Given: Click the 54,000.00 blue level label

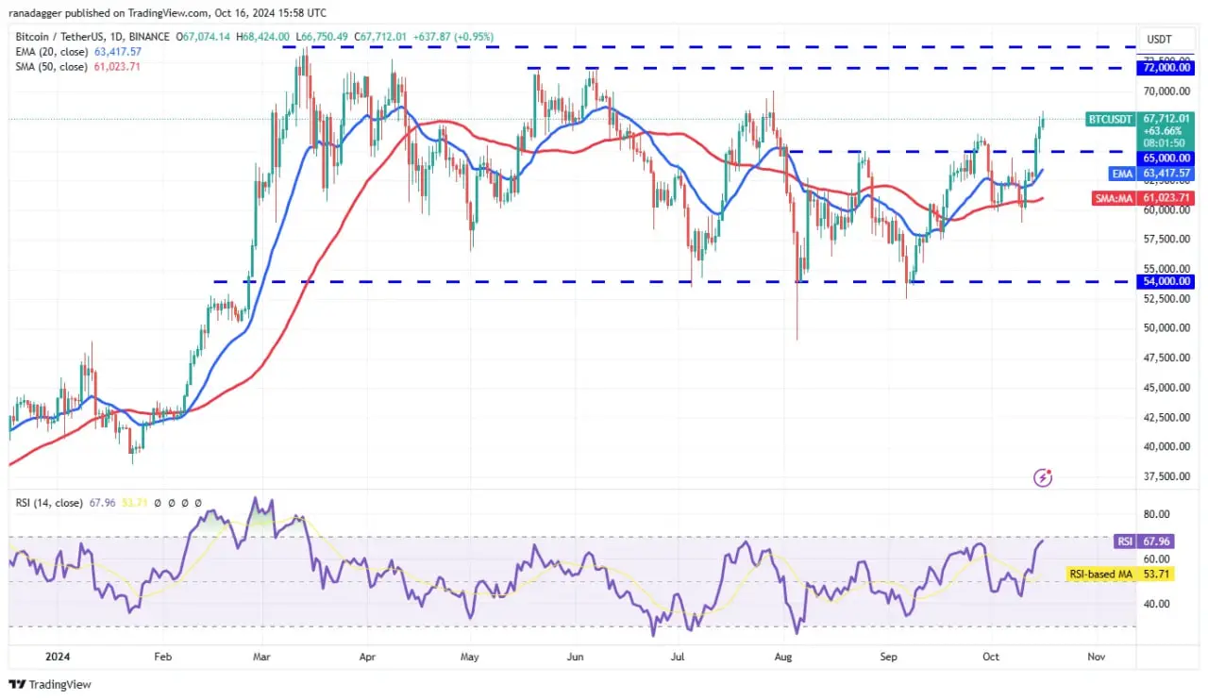Looking at the screenshot, I should click(x=1168, y=281).
